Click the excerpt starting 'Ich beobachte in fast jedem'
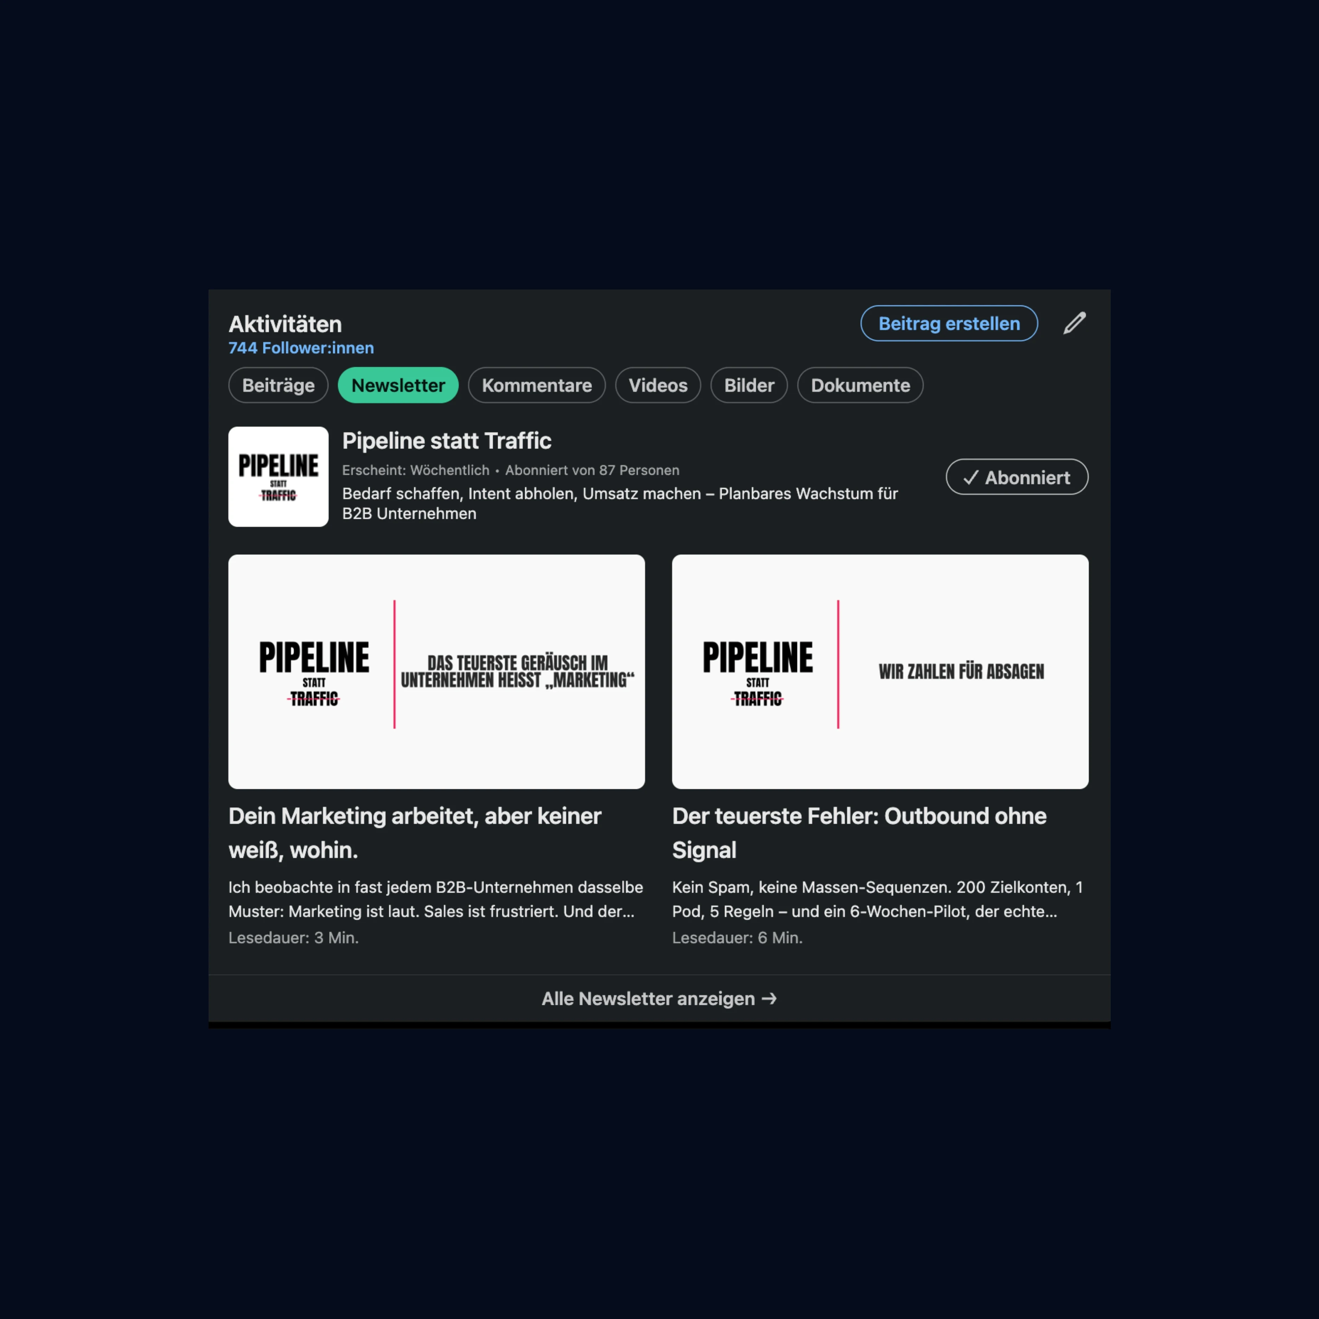The height and width of the screenshot is (1319, 1319). coord(435,899)
